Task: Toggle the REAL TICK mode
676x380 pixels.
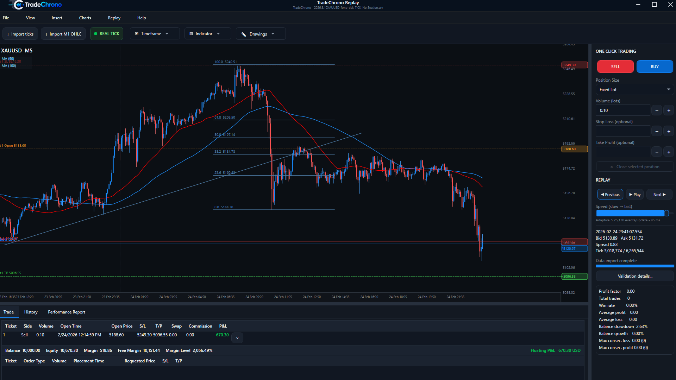Action: coord(107,34)
